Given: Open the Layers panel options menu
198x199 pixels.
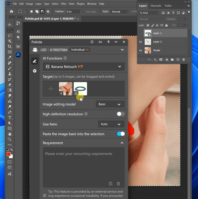Looking at the screenshot, I should point(188,6).
